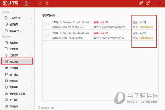Expand chevron on 添加云手机 row
Image resolution: width=165 pixels, height=110 pixels.
point(32,31)
